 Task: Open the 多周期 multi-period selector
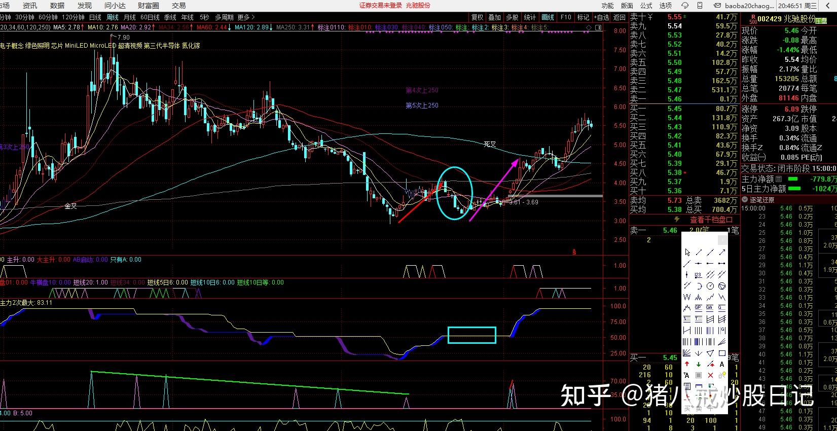[224, 17]
